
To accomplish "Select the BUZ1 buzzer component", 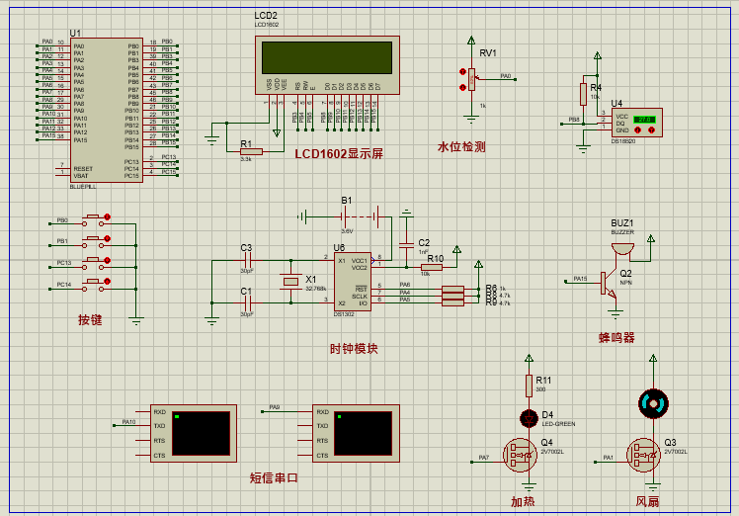I will [x=622, y=249].
